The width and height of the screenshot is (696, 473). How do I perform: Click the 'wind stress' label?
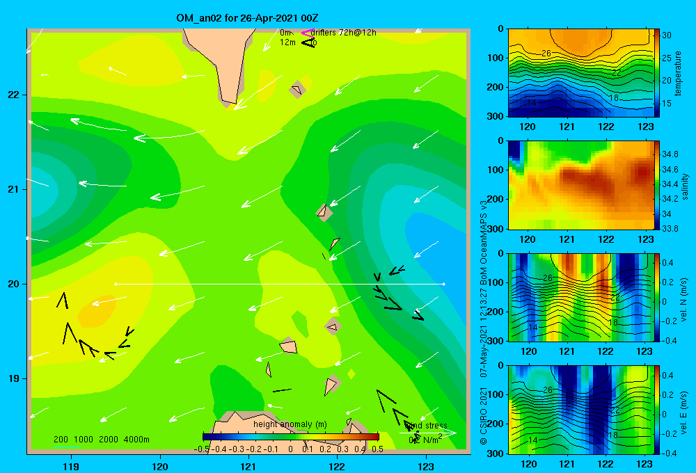coord(427,426)
